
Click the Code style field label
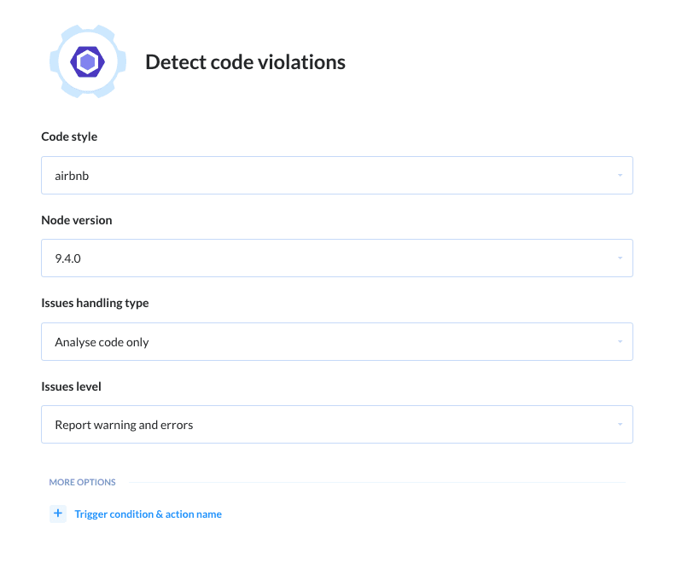coord(69,136)
